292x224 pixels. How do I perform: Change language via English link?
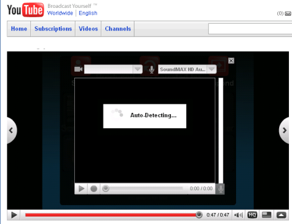(88, 13)
